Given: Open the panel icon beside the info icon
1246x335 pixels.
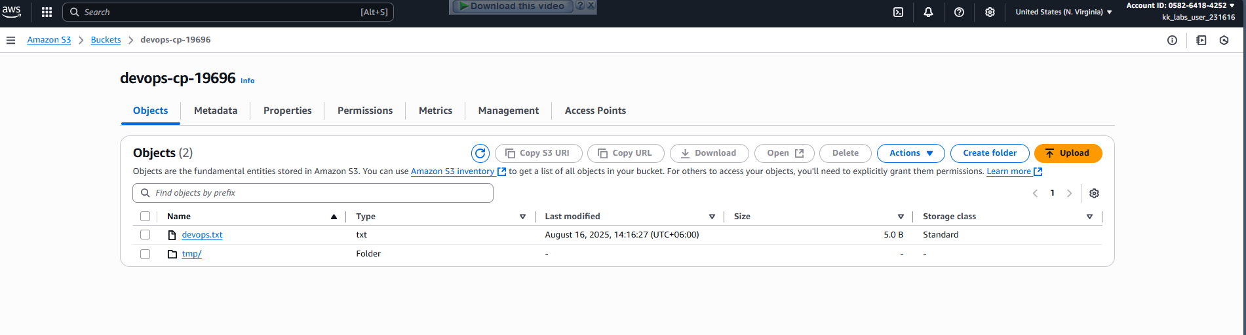Looking at the screenshot, I should pos(1201,40).
